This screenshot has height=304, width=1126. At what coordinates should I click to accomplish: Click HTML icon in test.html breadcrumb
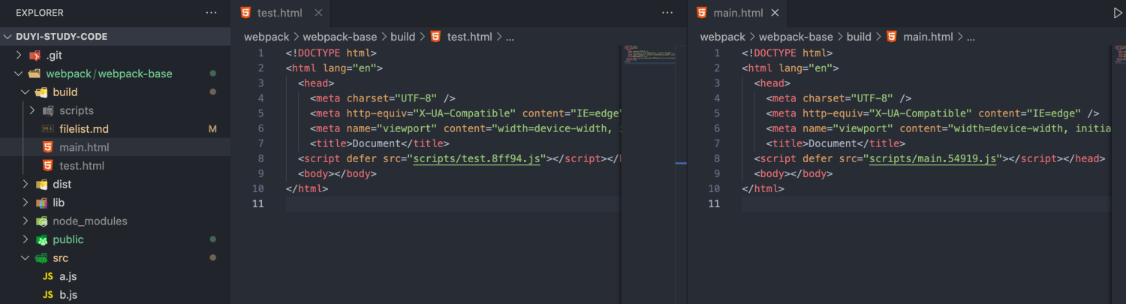click(x=435, y=37)
